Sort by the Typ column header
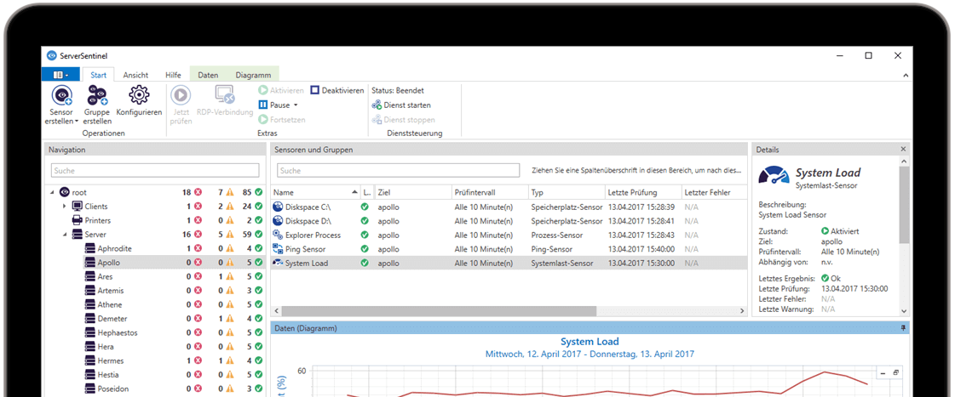The height and width of the screenshot is (397, 955). click(x=567, y=192)
